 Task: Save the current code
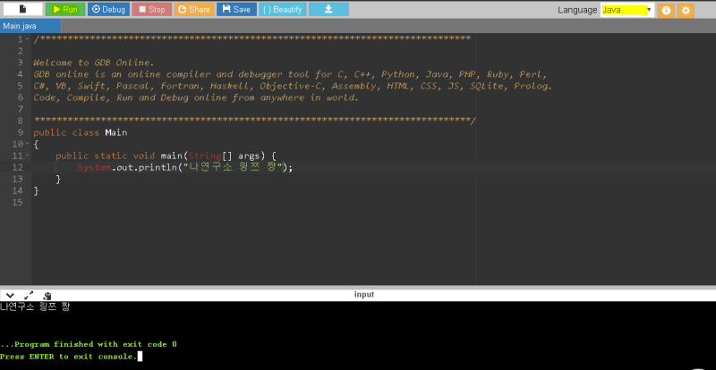tap(236, 9)
